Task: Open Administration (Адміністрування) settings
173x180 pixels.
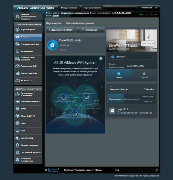Action: coord(28,145)
